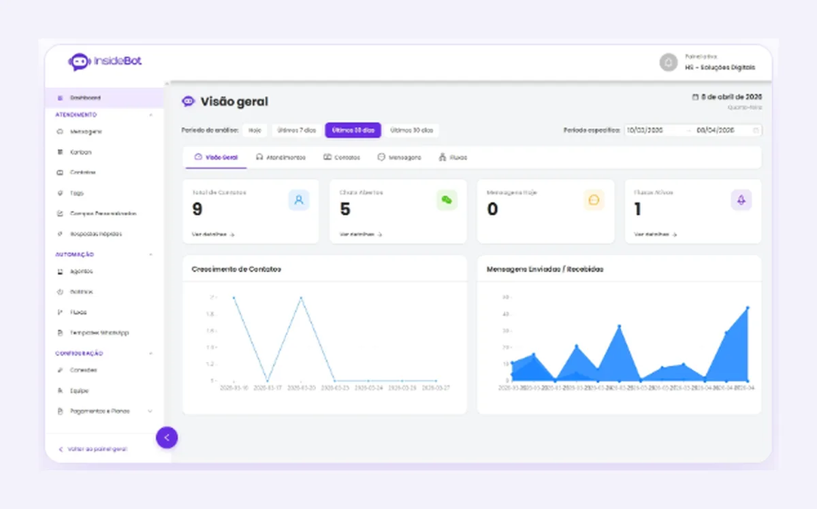
Task: Click the Respostas Rápidas sidebar icon
Action: [60, 234]
